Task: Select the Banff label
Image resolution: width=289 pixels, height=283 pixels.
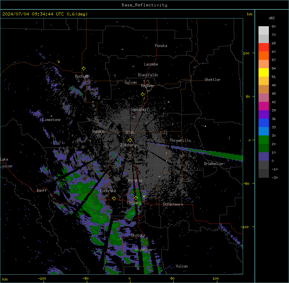Action: (x=42, y=191)
